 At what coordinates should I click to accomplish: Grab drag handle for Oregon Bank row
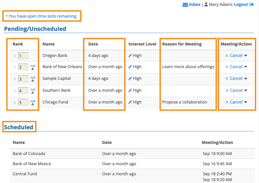[15, 56]
